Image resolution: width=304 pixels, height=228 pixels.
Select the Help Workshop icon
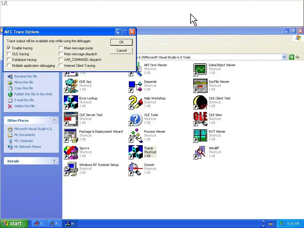click(x=135, y=102)
